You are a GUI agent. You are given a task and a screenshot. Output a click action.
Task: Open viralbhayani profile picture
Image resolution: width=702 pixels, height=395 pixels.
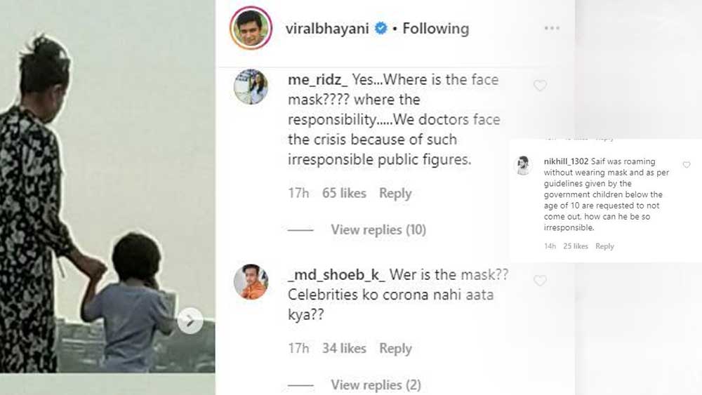click(251, 28)
